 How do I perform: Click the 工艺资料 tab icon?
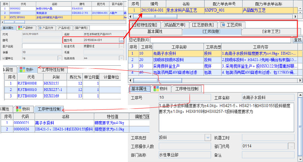(224, 25)
